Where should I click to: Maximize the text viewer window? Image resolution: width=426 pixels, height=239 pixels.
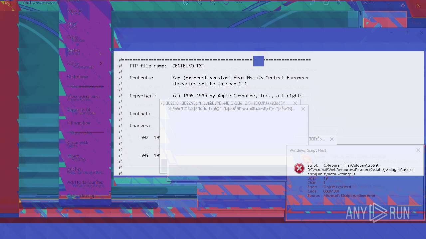coord(406,33)
